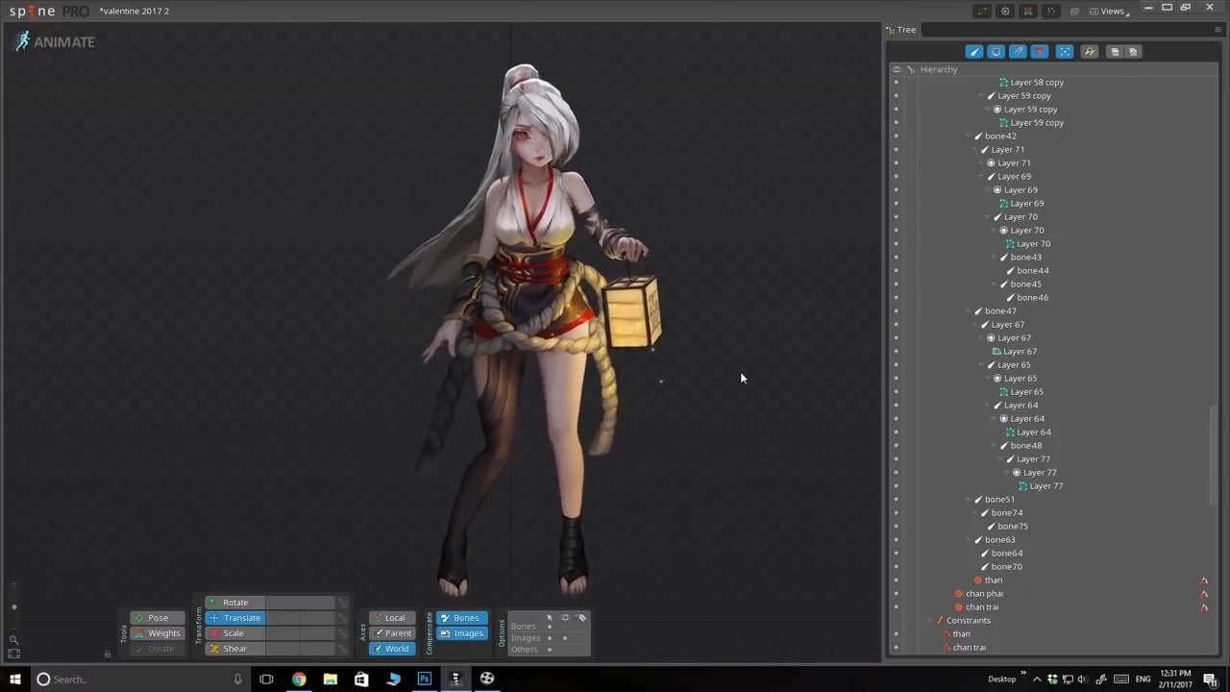This screenshot has height=692, width=1230.
Task: Collapse the bone74 tree node
Action: click(x=975, y=513)
